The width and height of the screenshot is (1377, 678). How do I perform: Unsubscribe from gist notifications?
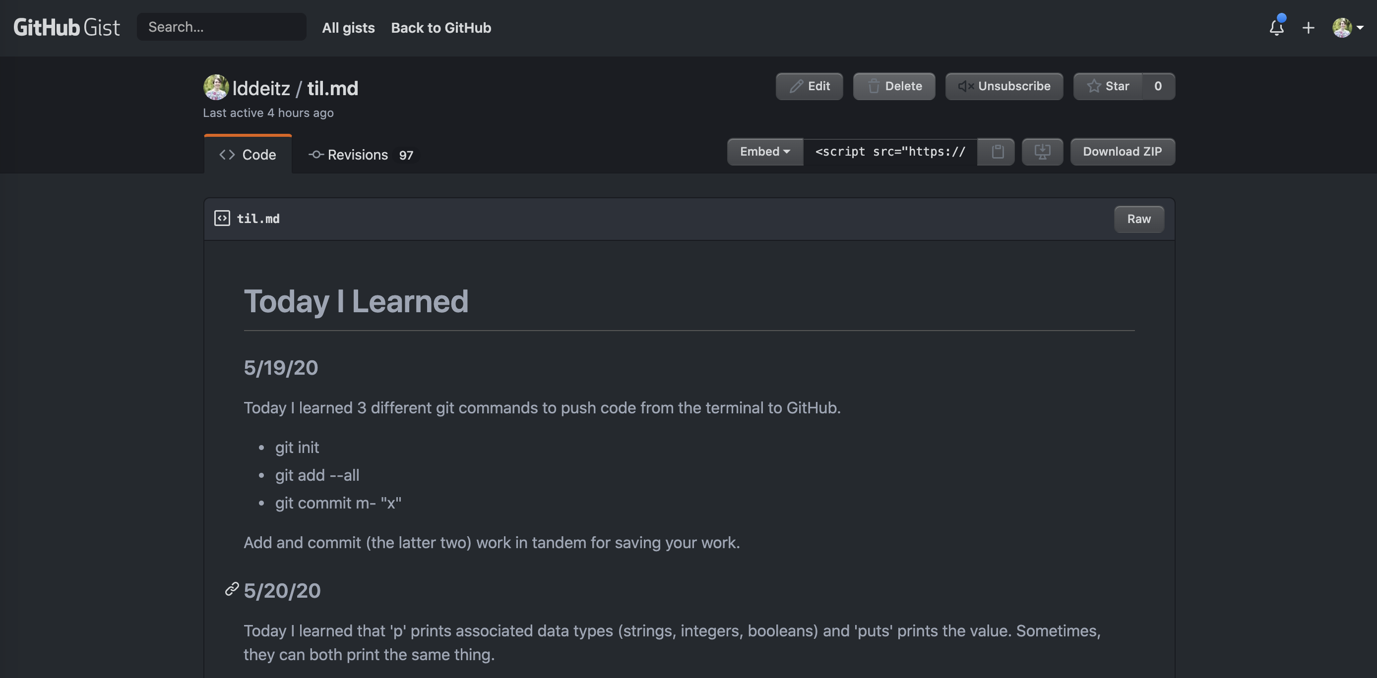point(1004,86)
